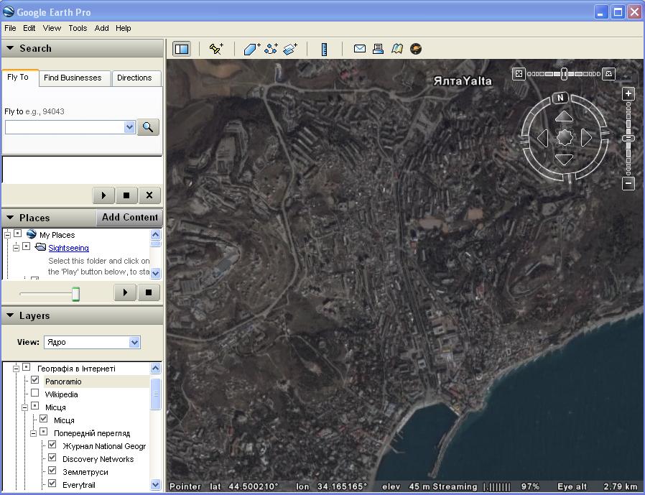Open the Layers View dropdown
The width and height of the screenshot is (645, 495).
coord(134,343)
